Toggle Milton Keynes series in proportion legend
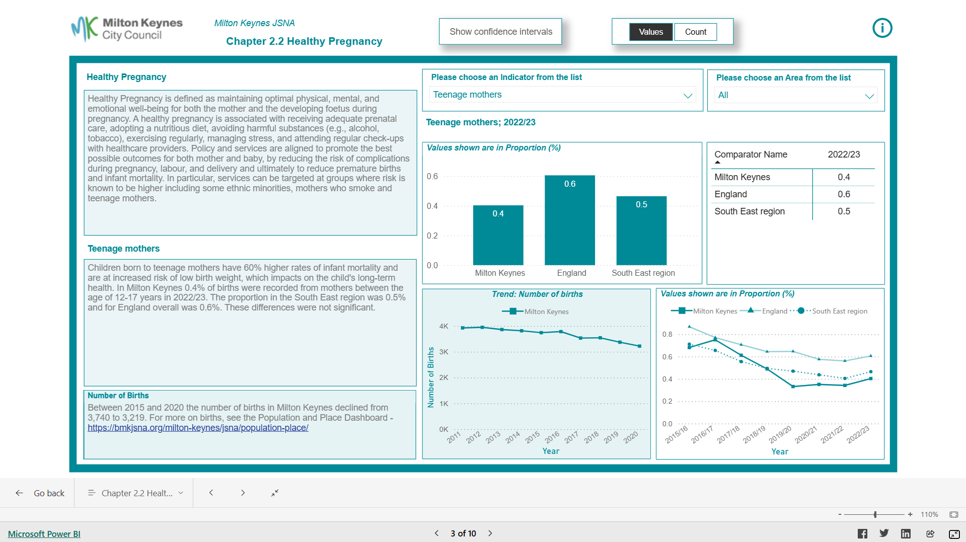Image resolution: width=966 pixels, height=542 pixels. [x=704, y=311]
